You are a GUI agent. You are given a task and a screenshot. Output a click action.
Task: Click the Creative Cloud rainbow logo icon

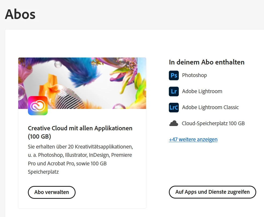[x=38, y=106]
